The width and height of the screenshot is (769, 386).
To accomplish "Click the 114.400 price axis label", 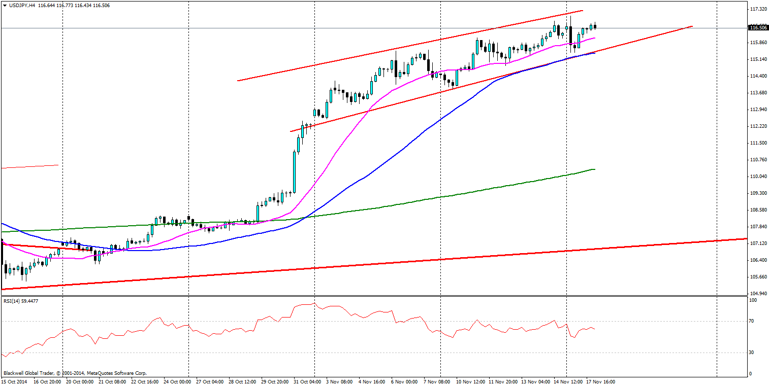I will (x=758, y=76).
